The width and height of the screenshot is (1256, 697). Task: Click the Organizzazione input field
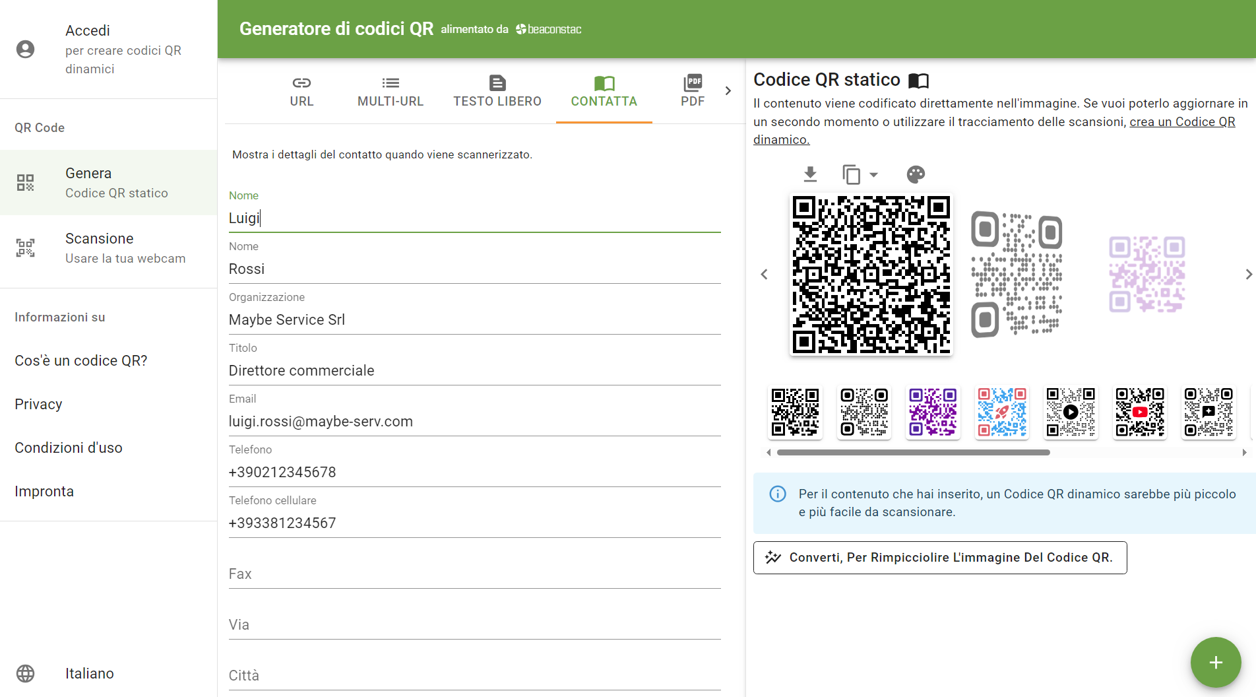click(x=474, y=319)
